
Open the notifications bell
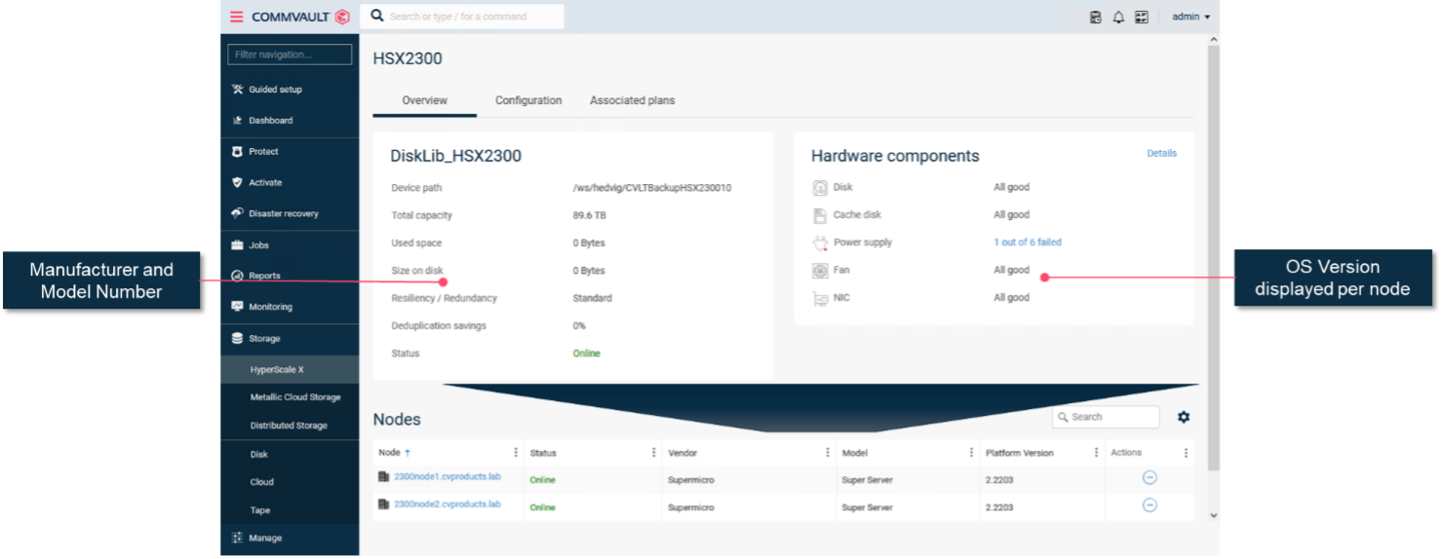tap(1118, 17)
